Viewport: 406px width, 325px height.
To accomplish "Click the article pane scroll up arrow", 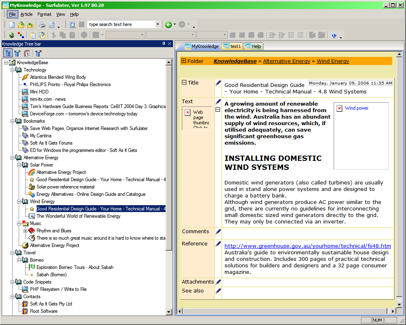I will pos(399,54).
